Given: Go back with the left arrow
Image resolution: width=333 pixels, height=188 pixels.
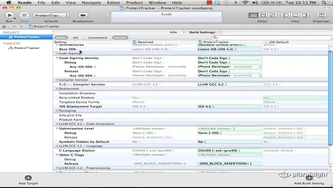Looking at the screenshot, I should (14, 27).
